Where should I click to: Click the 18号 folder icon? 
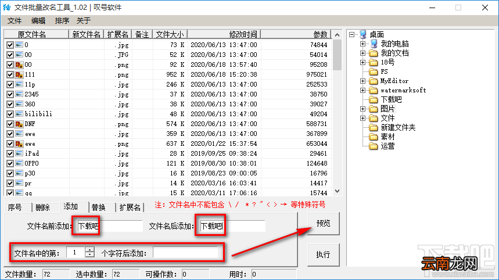click(x=374, y=62)
